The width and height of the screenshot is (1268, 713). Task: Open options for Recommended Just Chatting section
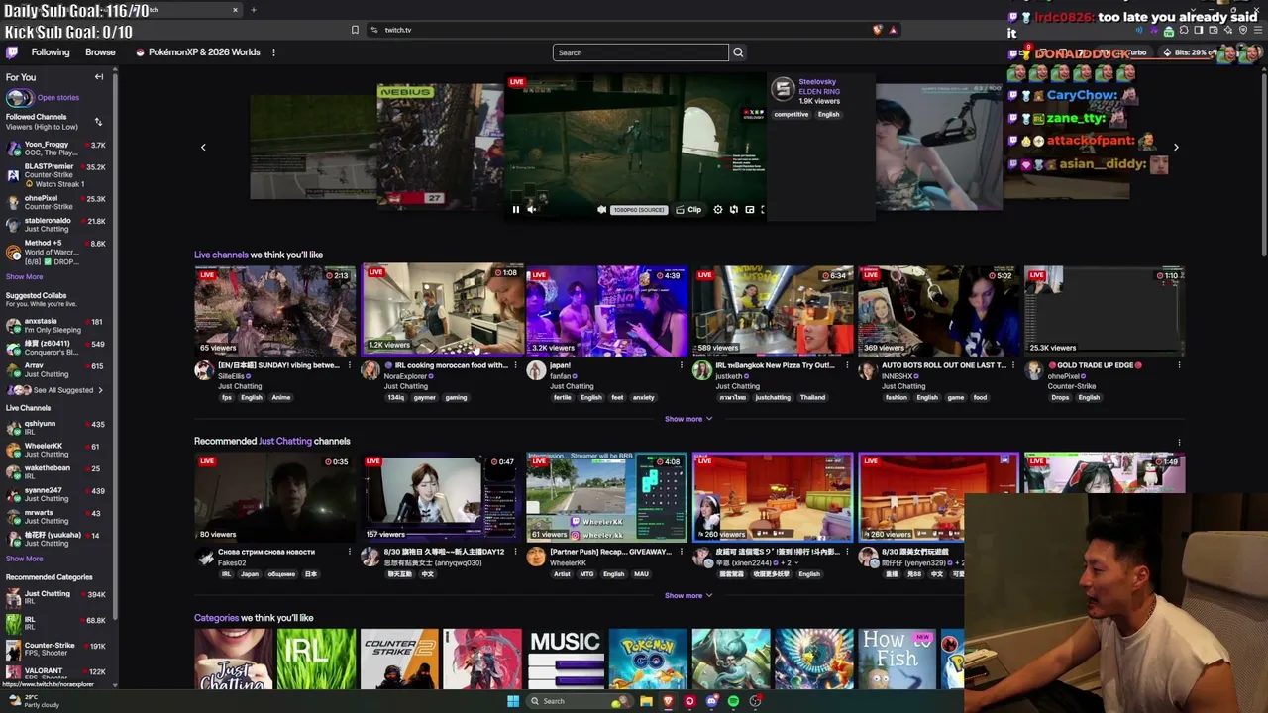click(1179, 442)
